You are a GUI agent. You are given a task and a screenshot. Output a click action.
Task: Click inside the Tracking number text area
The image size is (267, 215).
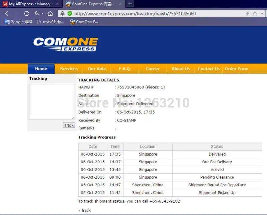[52, 101]
